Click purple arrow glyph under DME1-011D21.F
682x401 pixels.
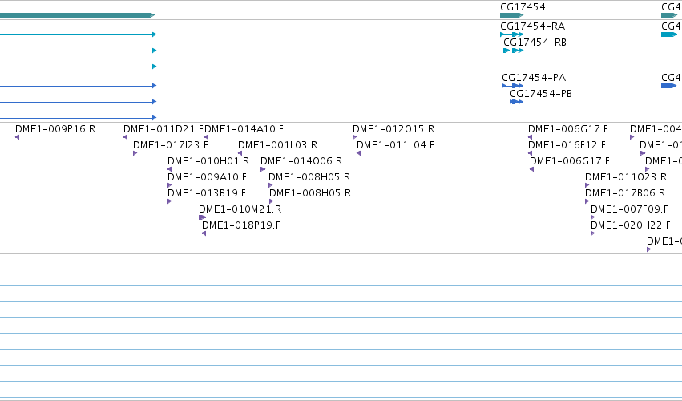(x=125, y=137)
